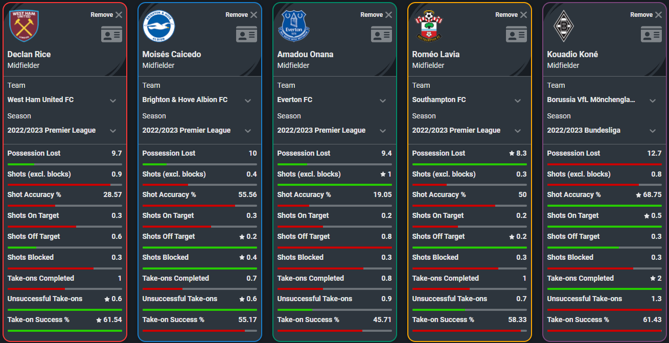
Task: Remove Amadou Onana from the comparison
Action: coord(376,15)
